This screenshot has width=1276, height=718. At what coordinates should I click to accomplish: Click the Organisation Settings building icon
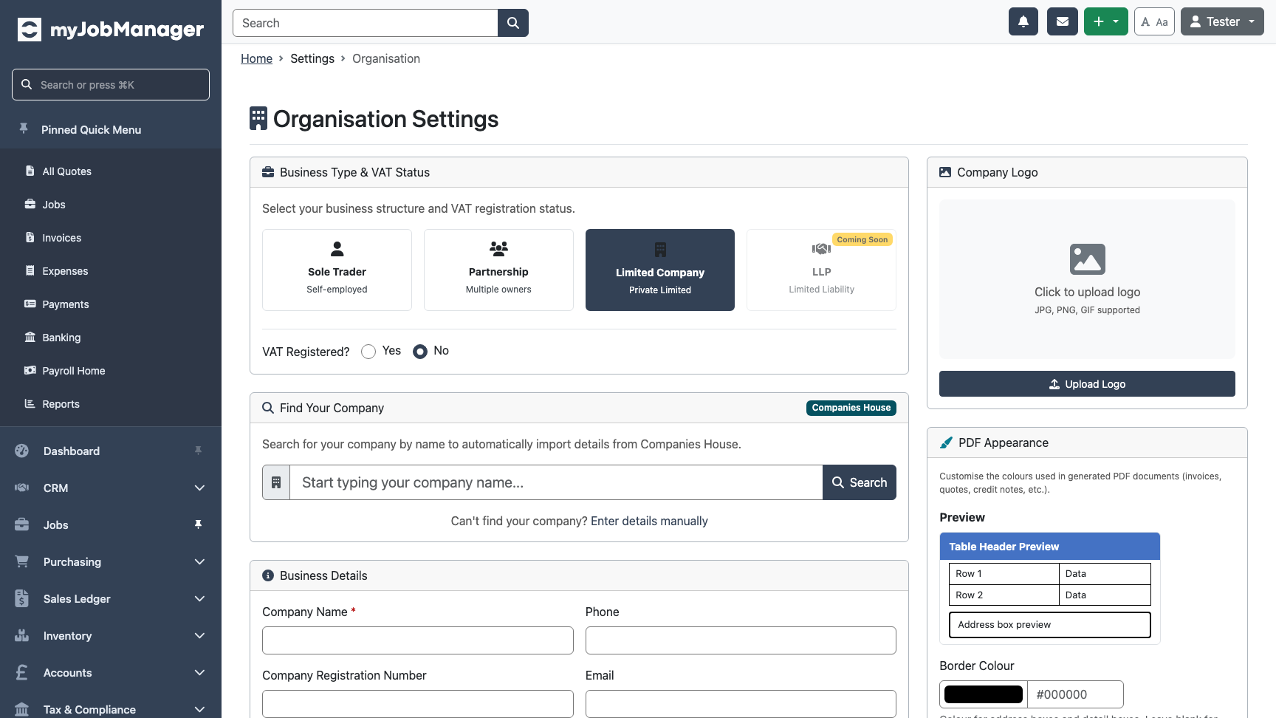click(258, 118)
